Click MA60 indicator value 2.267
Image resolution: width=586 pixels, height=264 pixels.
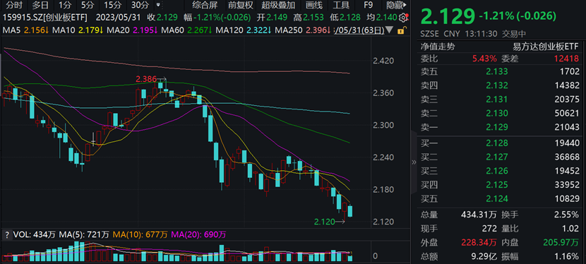point(200,30)
